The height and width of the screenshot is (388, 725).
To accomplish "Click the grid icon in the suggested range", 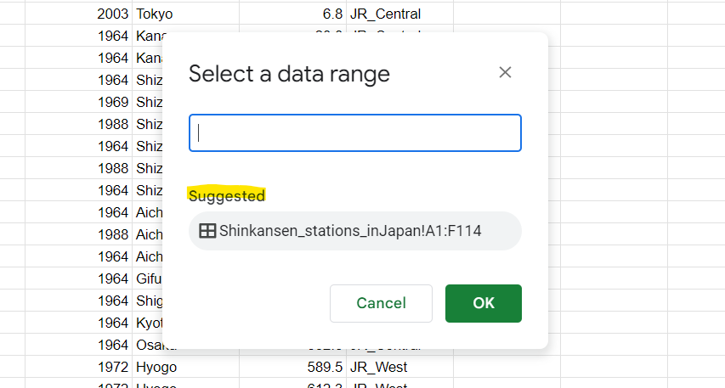I will click(207, 231).
